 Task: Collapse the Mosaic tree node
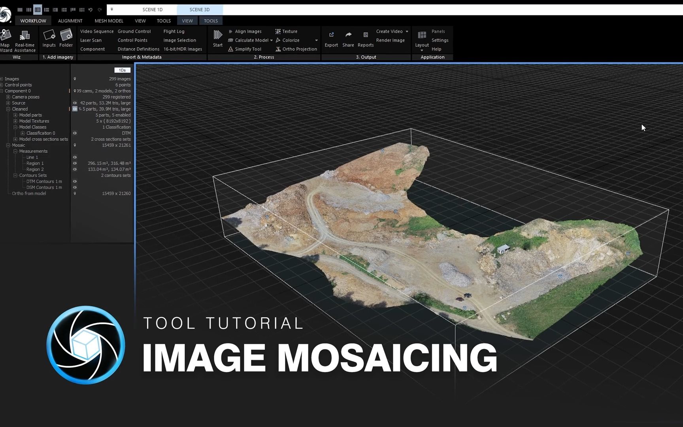[8, 145]
